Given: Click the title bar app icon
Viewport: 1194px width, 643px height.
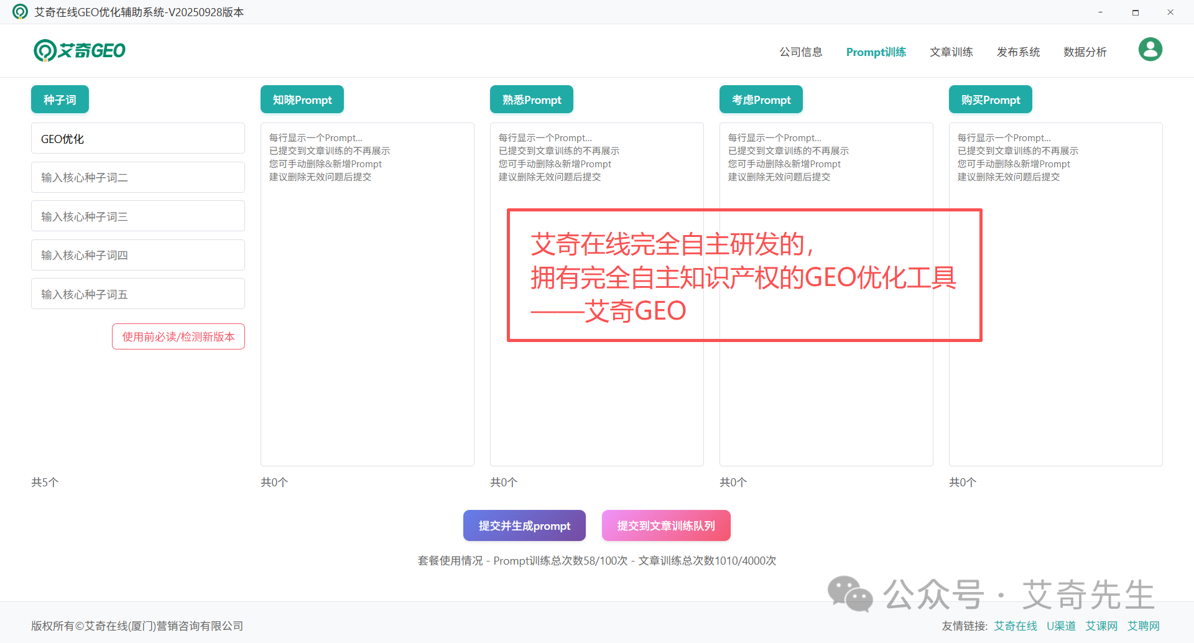Looking at the screenshot, I should 20,12.
